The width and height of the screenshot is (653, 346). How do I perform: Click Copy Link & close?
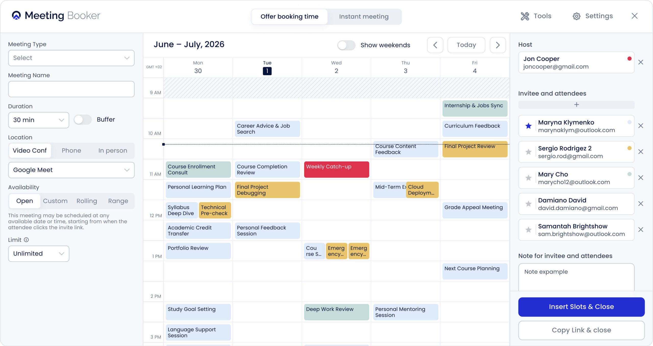581,330
